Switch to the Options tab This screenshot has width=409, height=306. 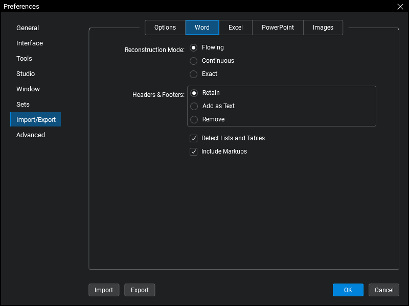coord(165,28)
